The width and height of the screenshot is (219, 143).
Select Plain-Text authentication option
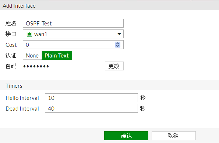click(57, 55)
